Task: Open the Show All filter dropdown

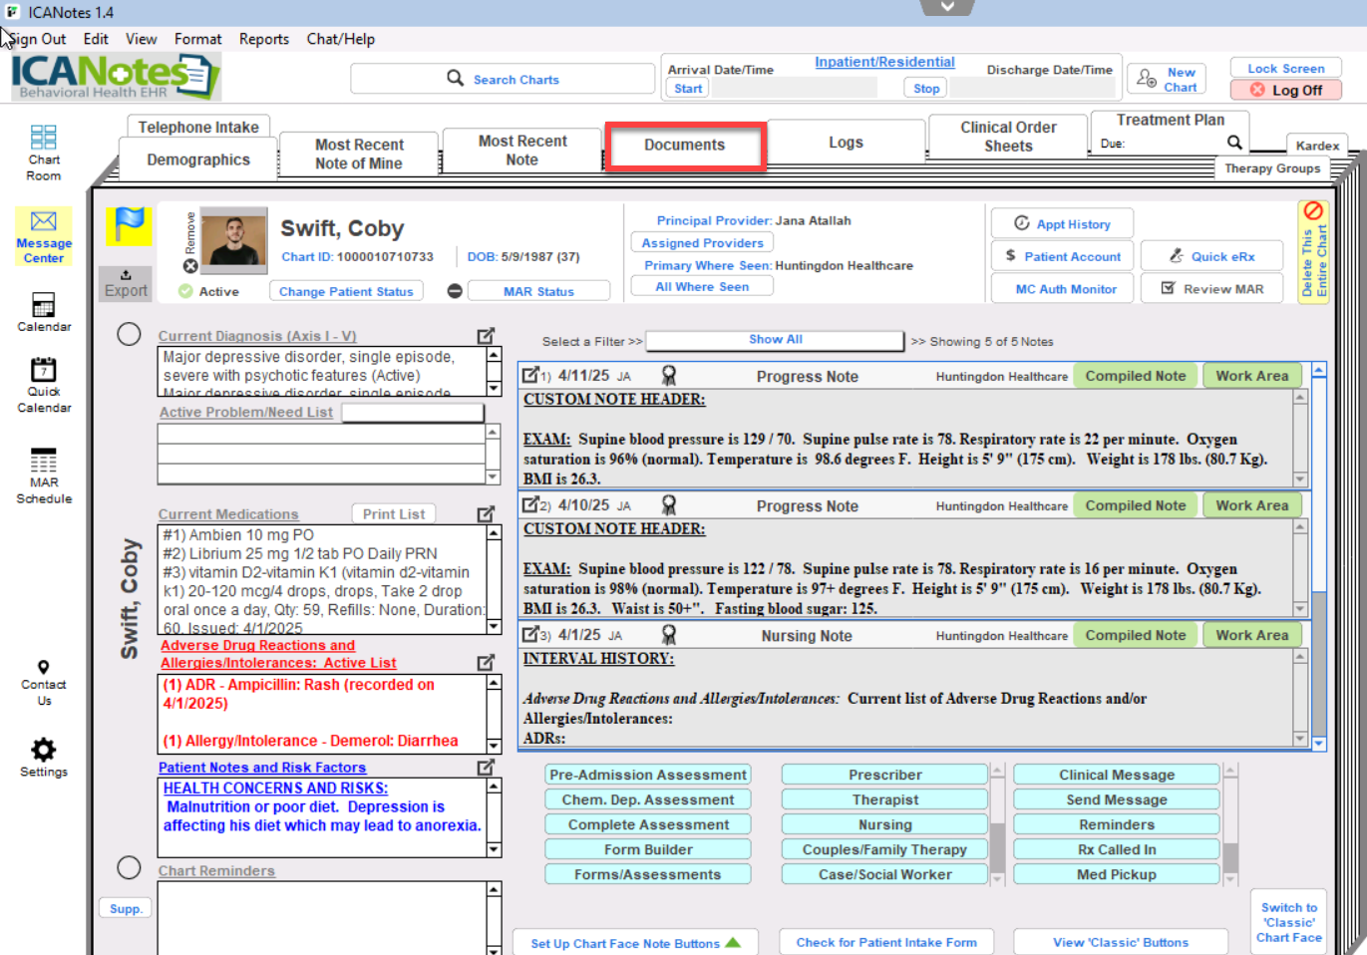Action: coord(775,340)
